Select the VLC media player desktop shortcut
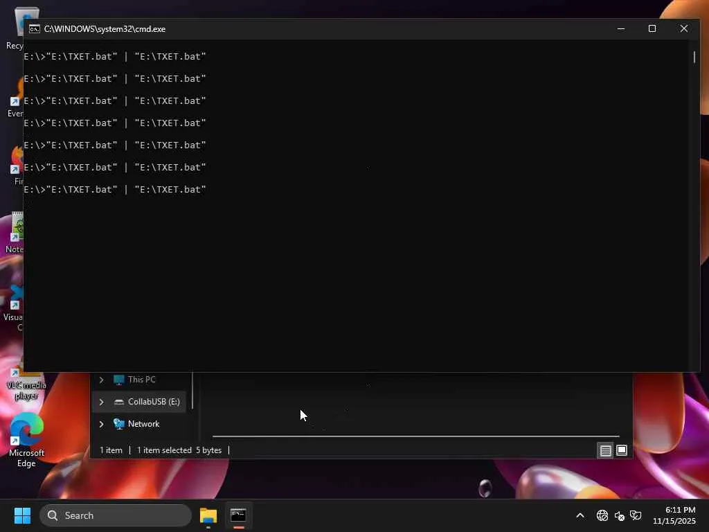Image resolution: width=709 pixels, height=532 pixels. tap(26, 385)
